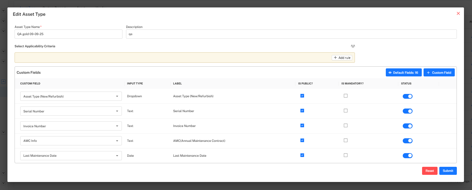Click the AMC(Annual Maintenance Contract) label

(199, 141)
